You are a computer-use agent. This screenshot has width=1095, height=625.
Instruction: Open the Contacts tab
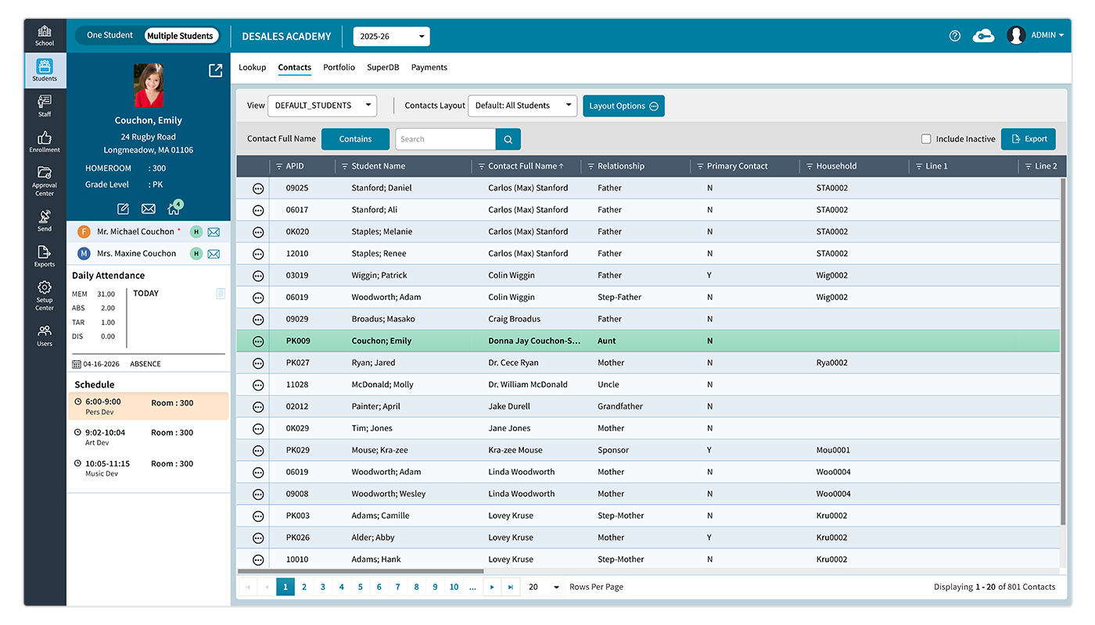tap(295, 67)
